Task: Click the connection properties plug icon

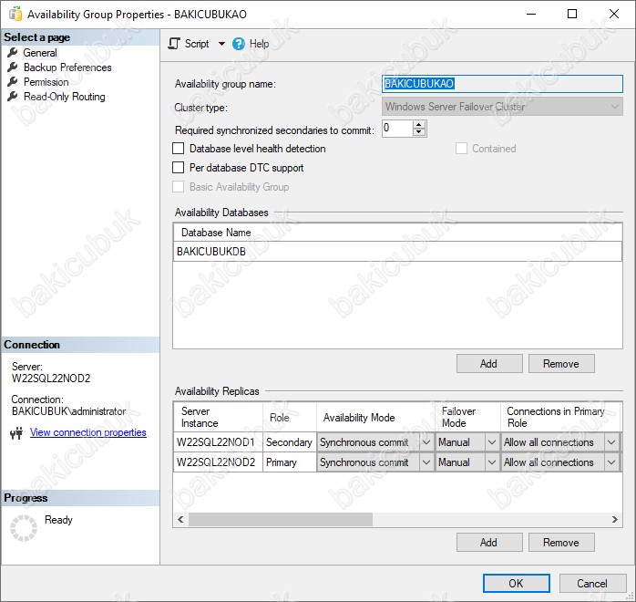Action: [16, 433]
